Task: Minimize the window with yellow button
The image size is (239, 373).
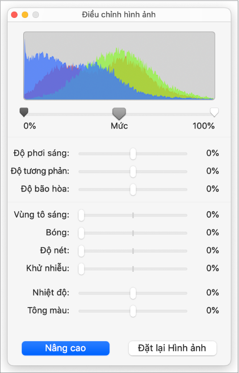Action: click(25, 15)
